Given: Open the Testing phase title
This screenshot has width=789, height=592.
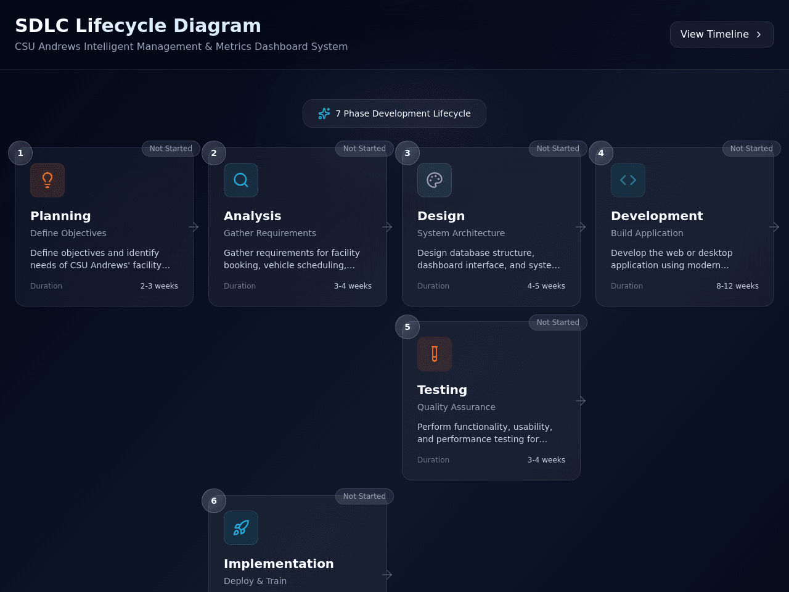Looking at the screenshot, I should tap(443, 390).
